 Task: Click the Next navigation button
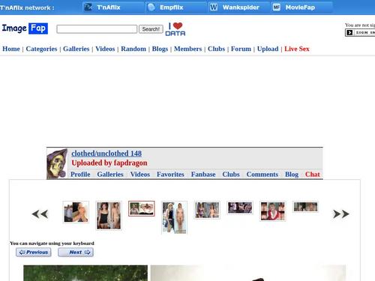[x=76, y=253]
